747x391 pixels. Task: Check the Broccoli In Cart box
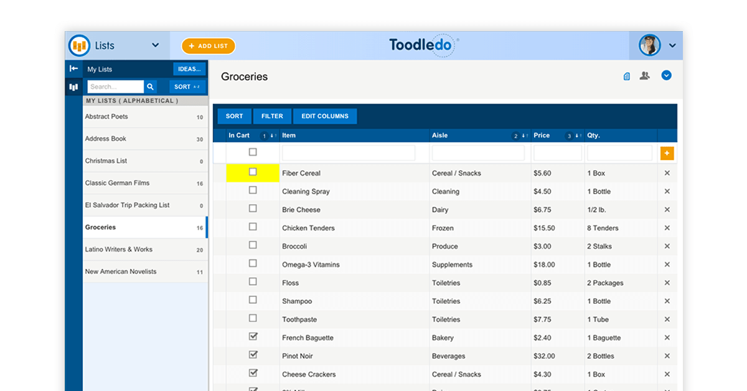coord(253,245)
